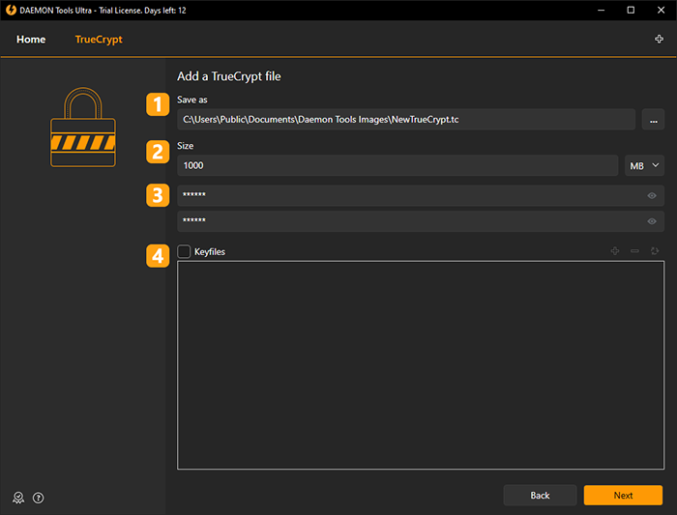Show the confirm password with eye icon
The image size is (677, 515).
pos(652,221)
